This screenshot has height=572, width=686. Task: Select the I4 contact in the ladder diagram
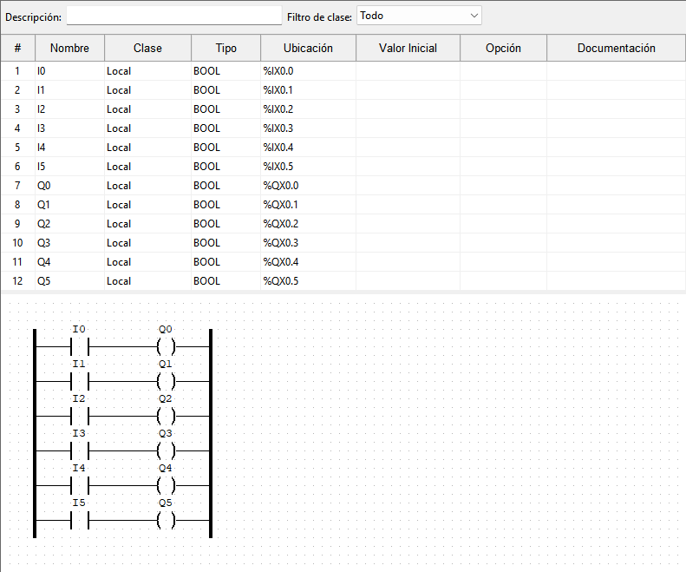click(x=80, y=485)
